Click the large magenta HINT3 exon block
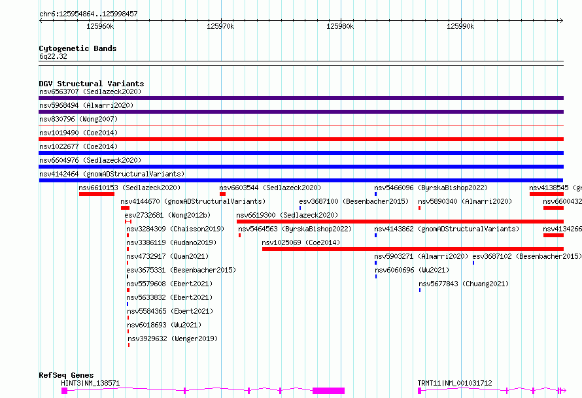The image size is (582, 398). click(328, 391)
